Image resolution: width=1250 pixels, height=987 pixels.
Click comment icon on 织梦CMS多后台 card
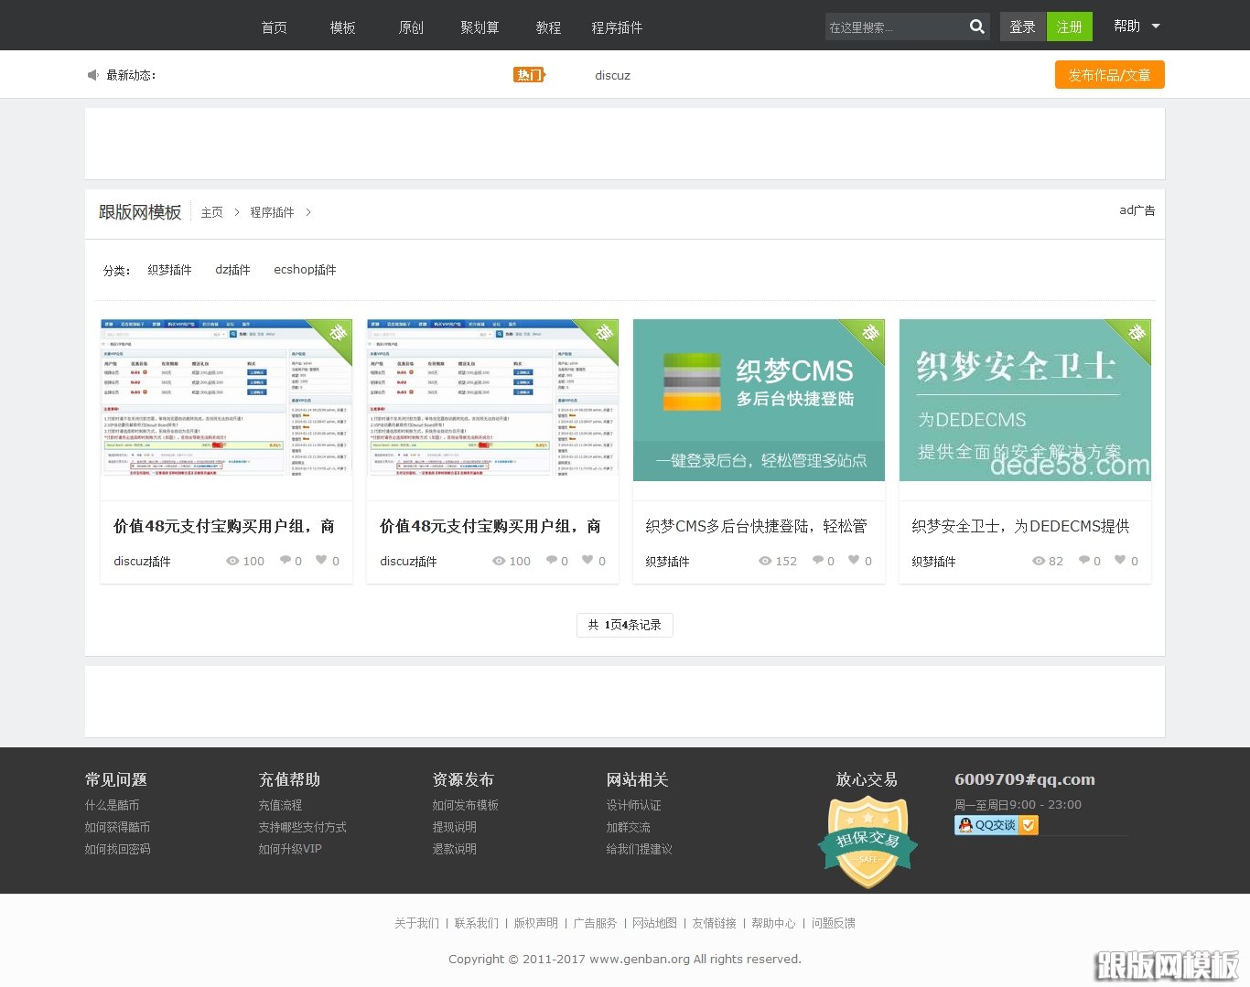pyautogui.click(x=817, y=560)
